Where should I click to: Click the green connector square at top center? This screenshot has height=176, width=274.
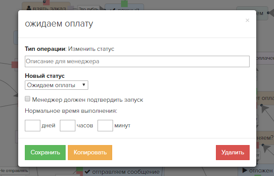(125, 4)
